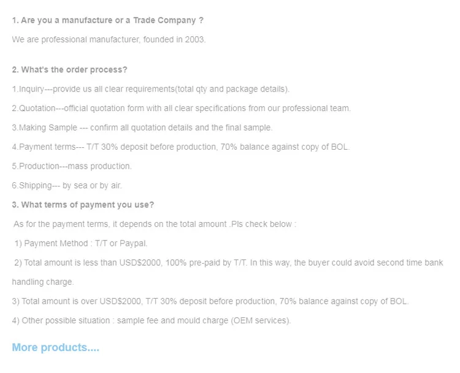Click the "3.Making Sample" step line
The height and width of the screenshot is (373, 460).
[142, 128]
